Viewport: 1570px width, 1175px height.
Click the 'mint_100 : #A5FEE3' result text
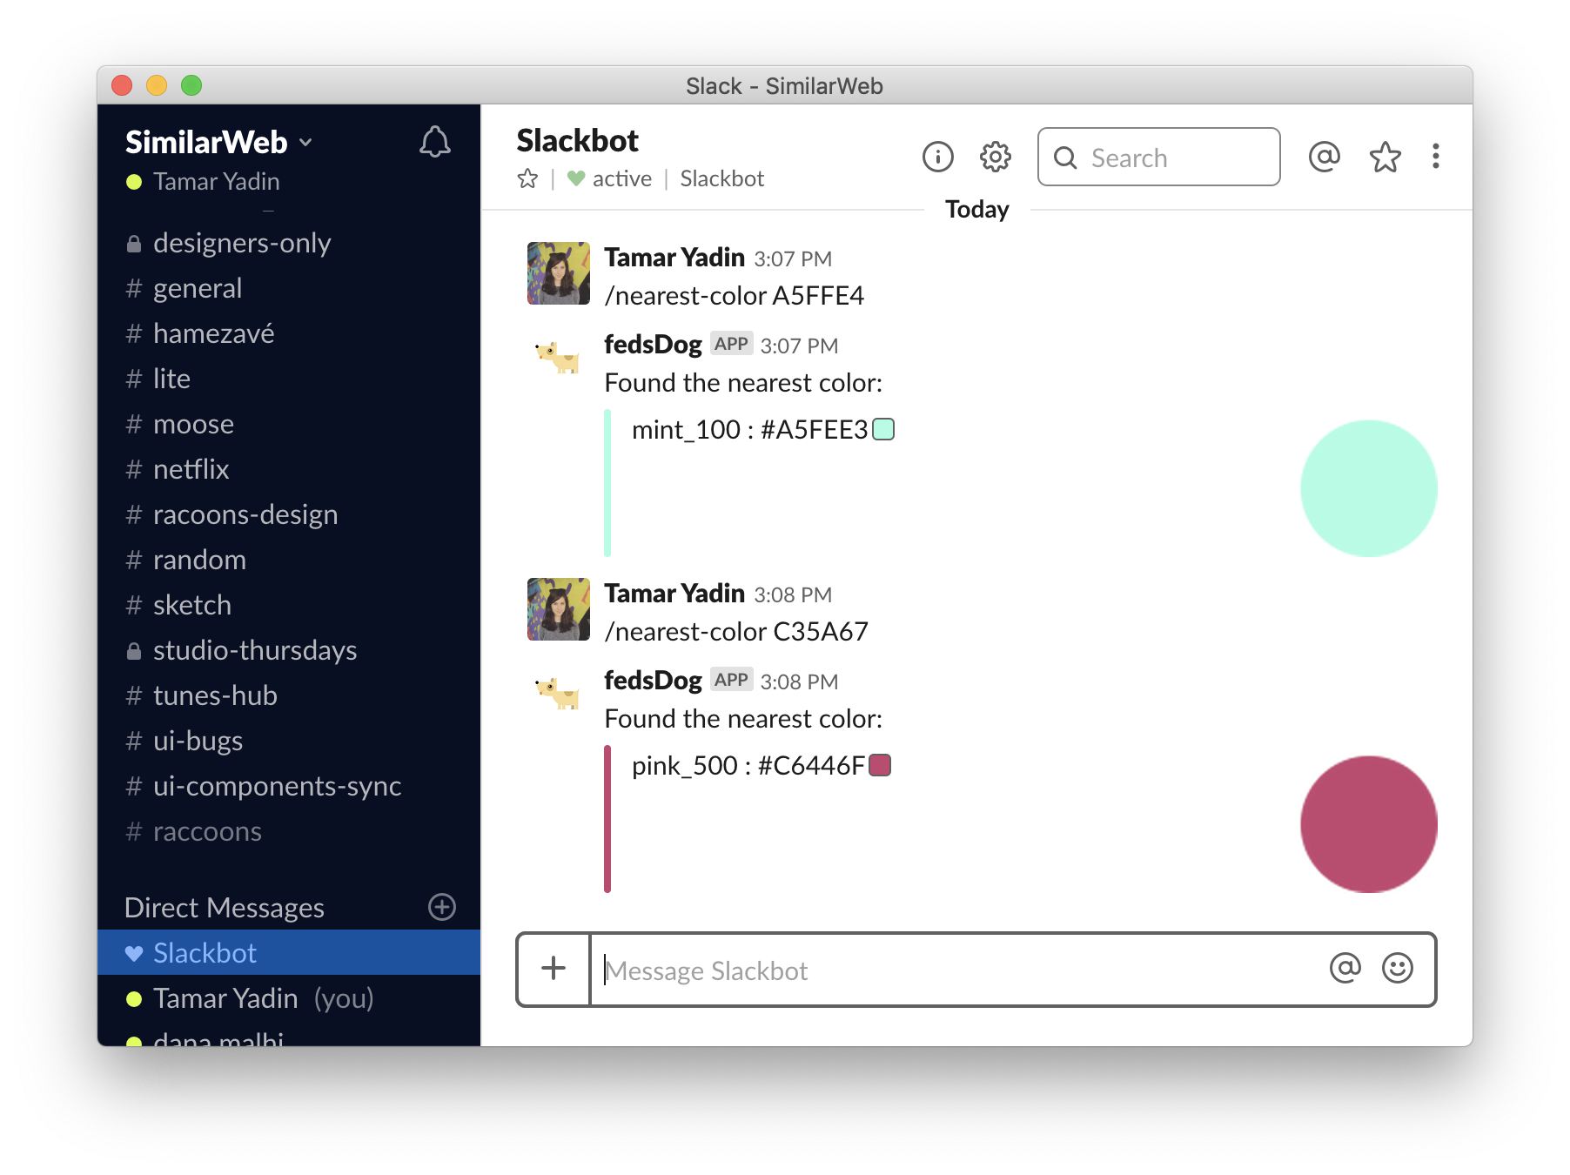[x=749, y=430]
